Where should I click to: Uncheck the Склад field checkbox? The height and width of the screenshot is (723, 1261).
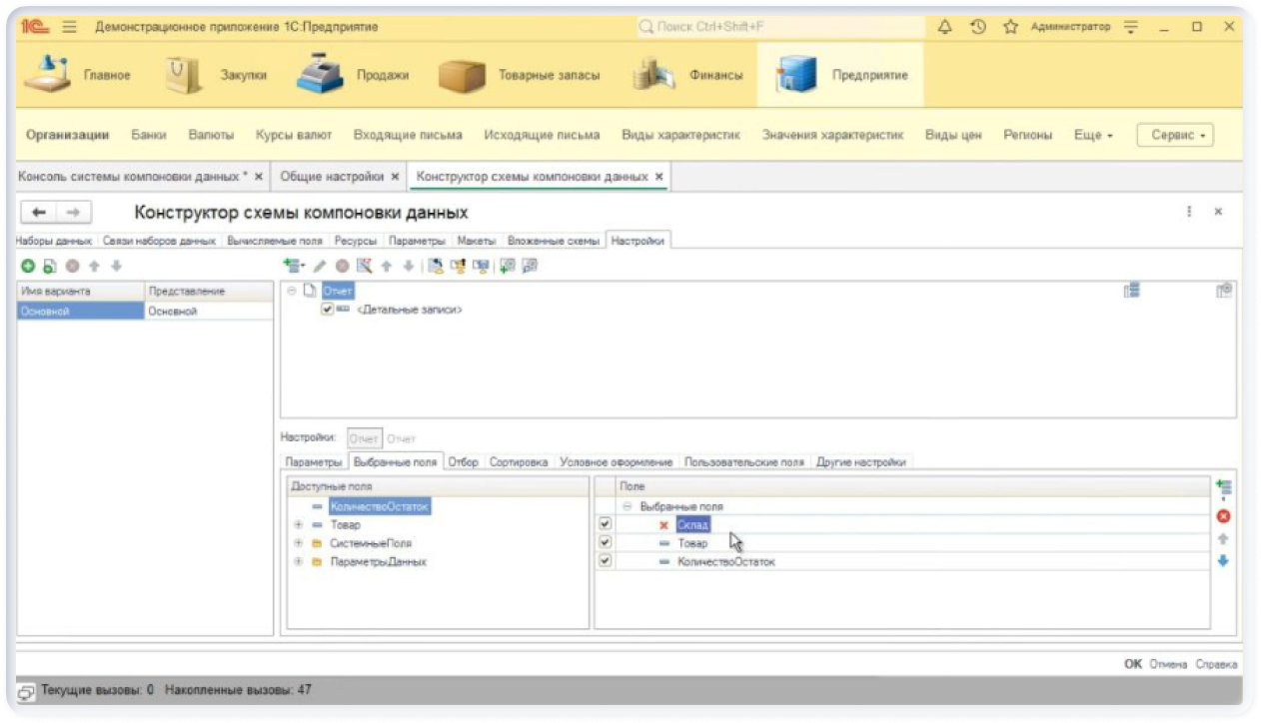tap(605, 524)
